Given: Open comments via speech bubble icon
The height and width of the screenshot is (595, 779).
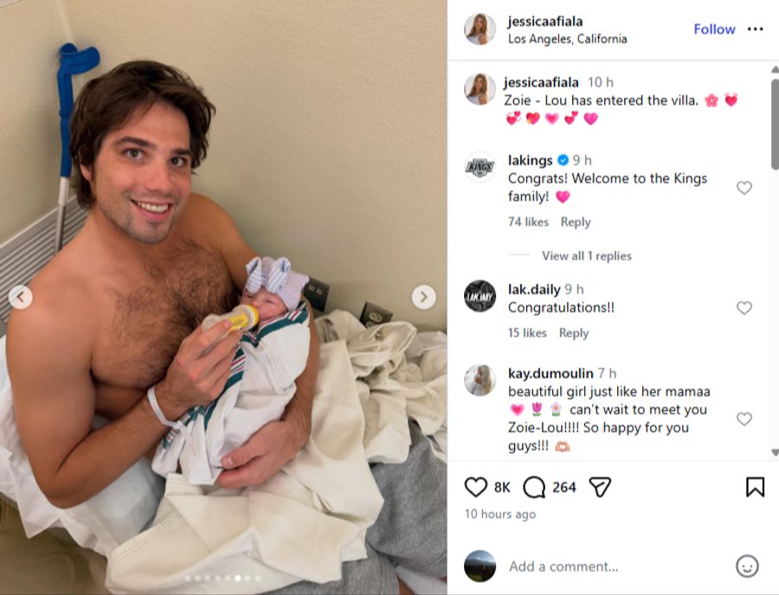Looking at the screenshot, I should click(534, 487).
